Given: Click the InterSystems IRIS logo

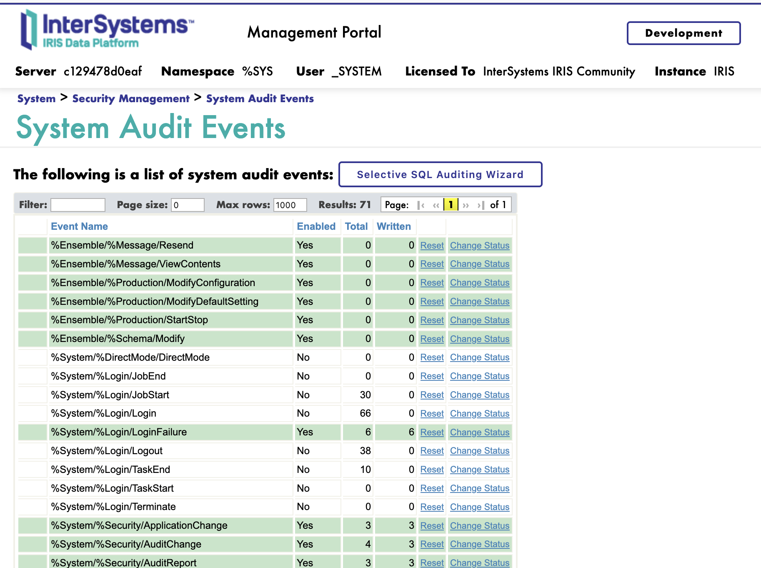Looking at the screenshot, I should tap(108, 30).
